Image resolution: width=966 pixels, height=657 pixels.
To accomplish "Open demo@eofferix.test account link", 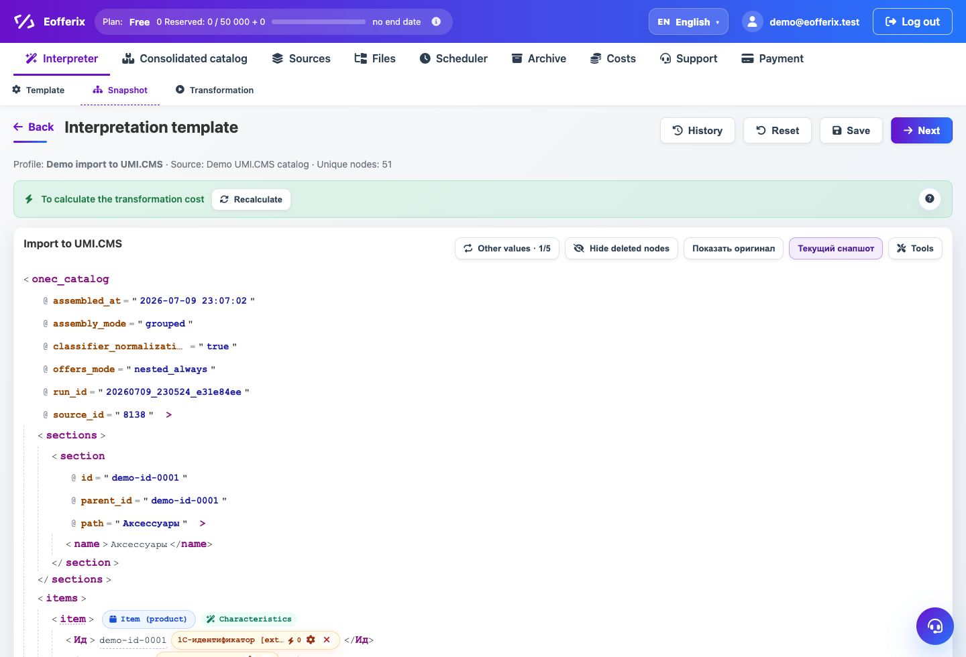I will (x=814, y=22).
